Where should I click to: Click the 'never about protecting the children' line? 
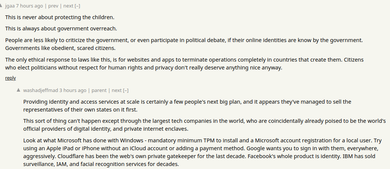click(x=60, y=17)
